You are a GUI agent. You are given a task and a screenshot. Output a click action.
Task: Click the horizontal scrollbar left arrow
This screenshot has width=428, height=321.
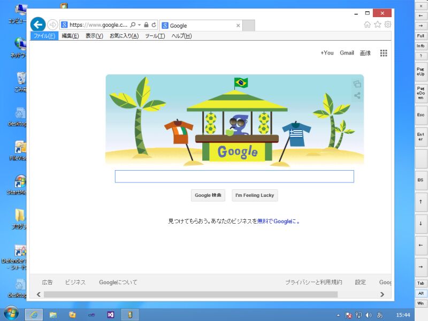pyautogui.click(x=39, y=294)
